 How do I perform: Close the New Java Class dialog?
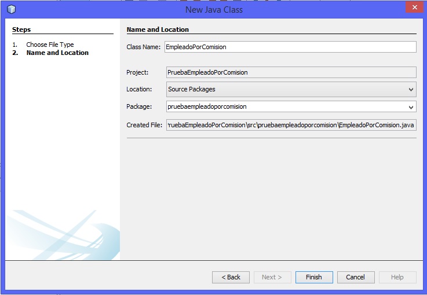coord(412,8)
